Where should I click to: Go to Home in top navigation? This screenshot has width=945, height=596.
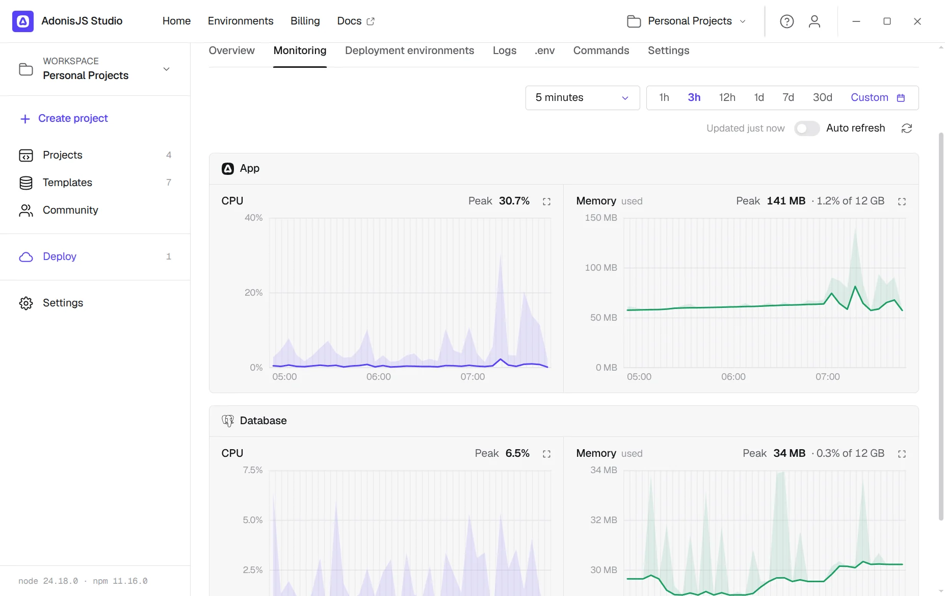[x=176, y=21]
